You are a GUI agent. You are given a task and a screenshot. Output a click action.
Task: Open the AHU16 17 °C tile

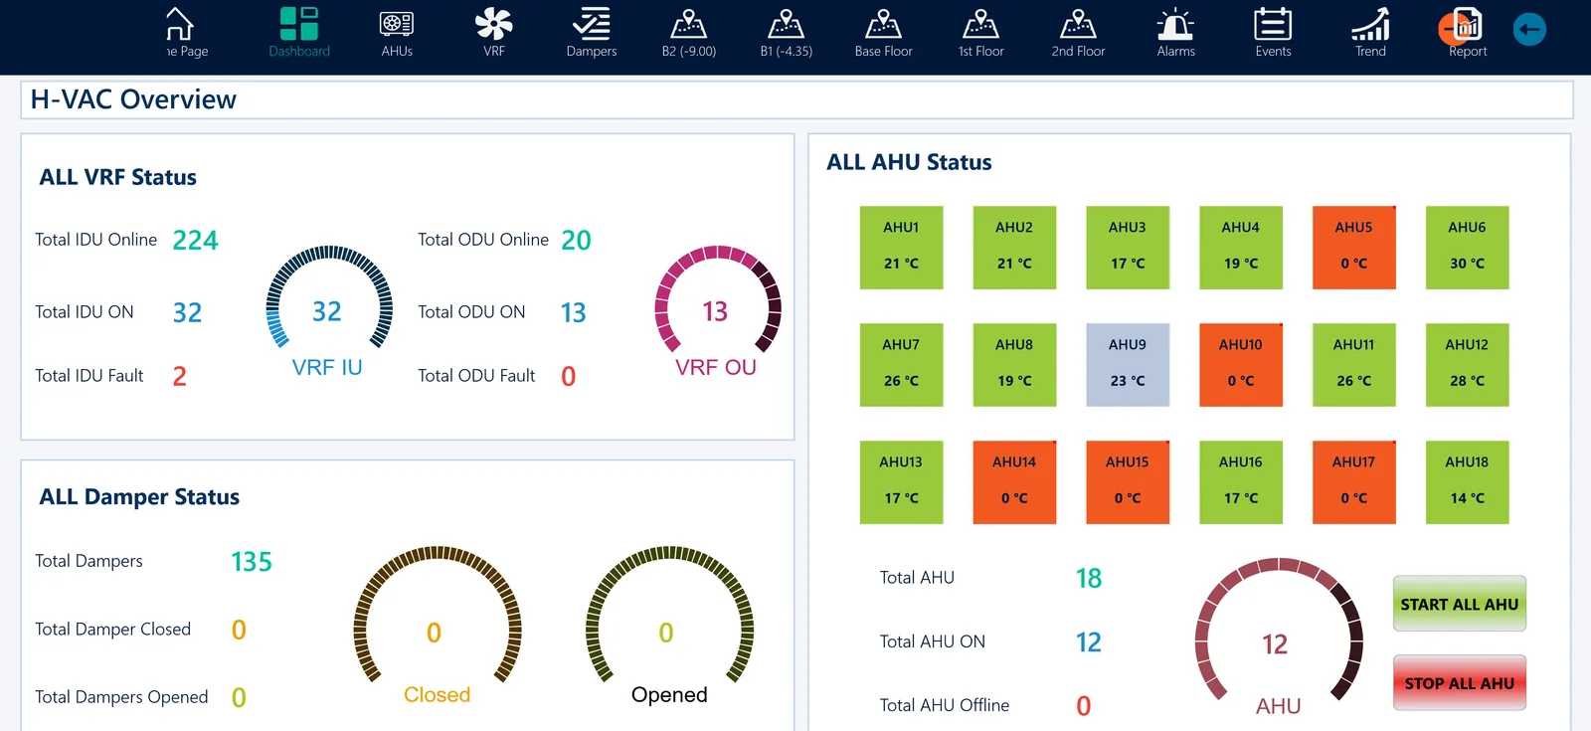[1241, 482]
